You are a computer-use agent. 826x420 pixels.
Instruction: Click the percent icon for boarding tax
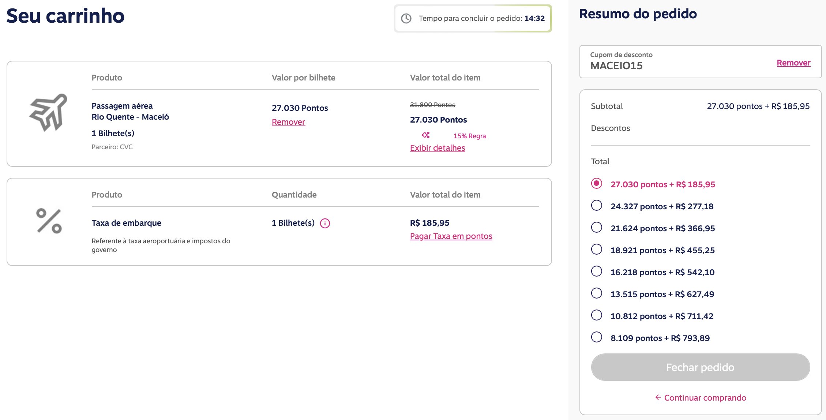pos(49,221)
